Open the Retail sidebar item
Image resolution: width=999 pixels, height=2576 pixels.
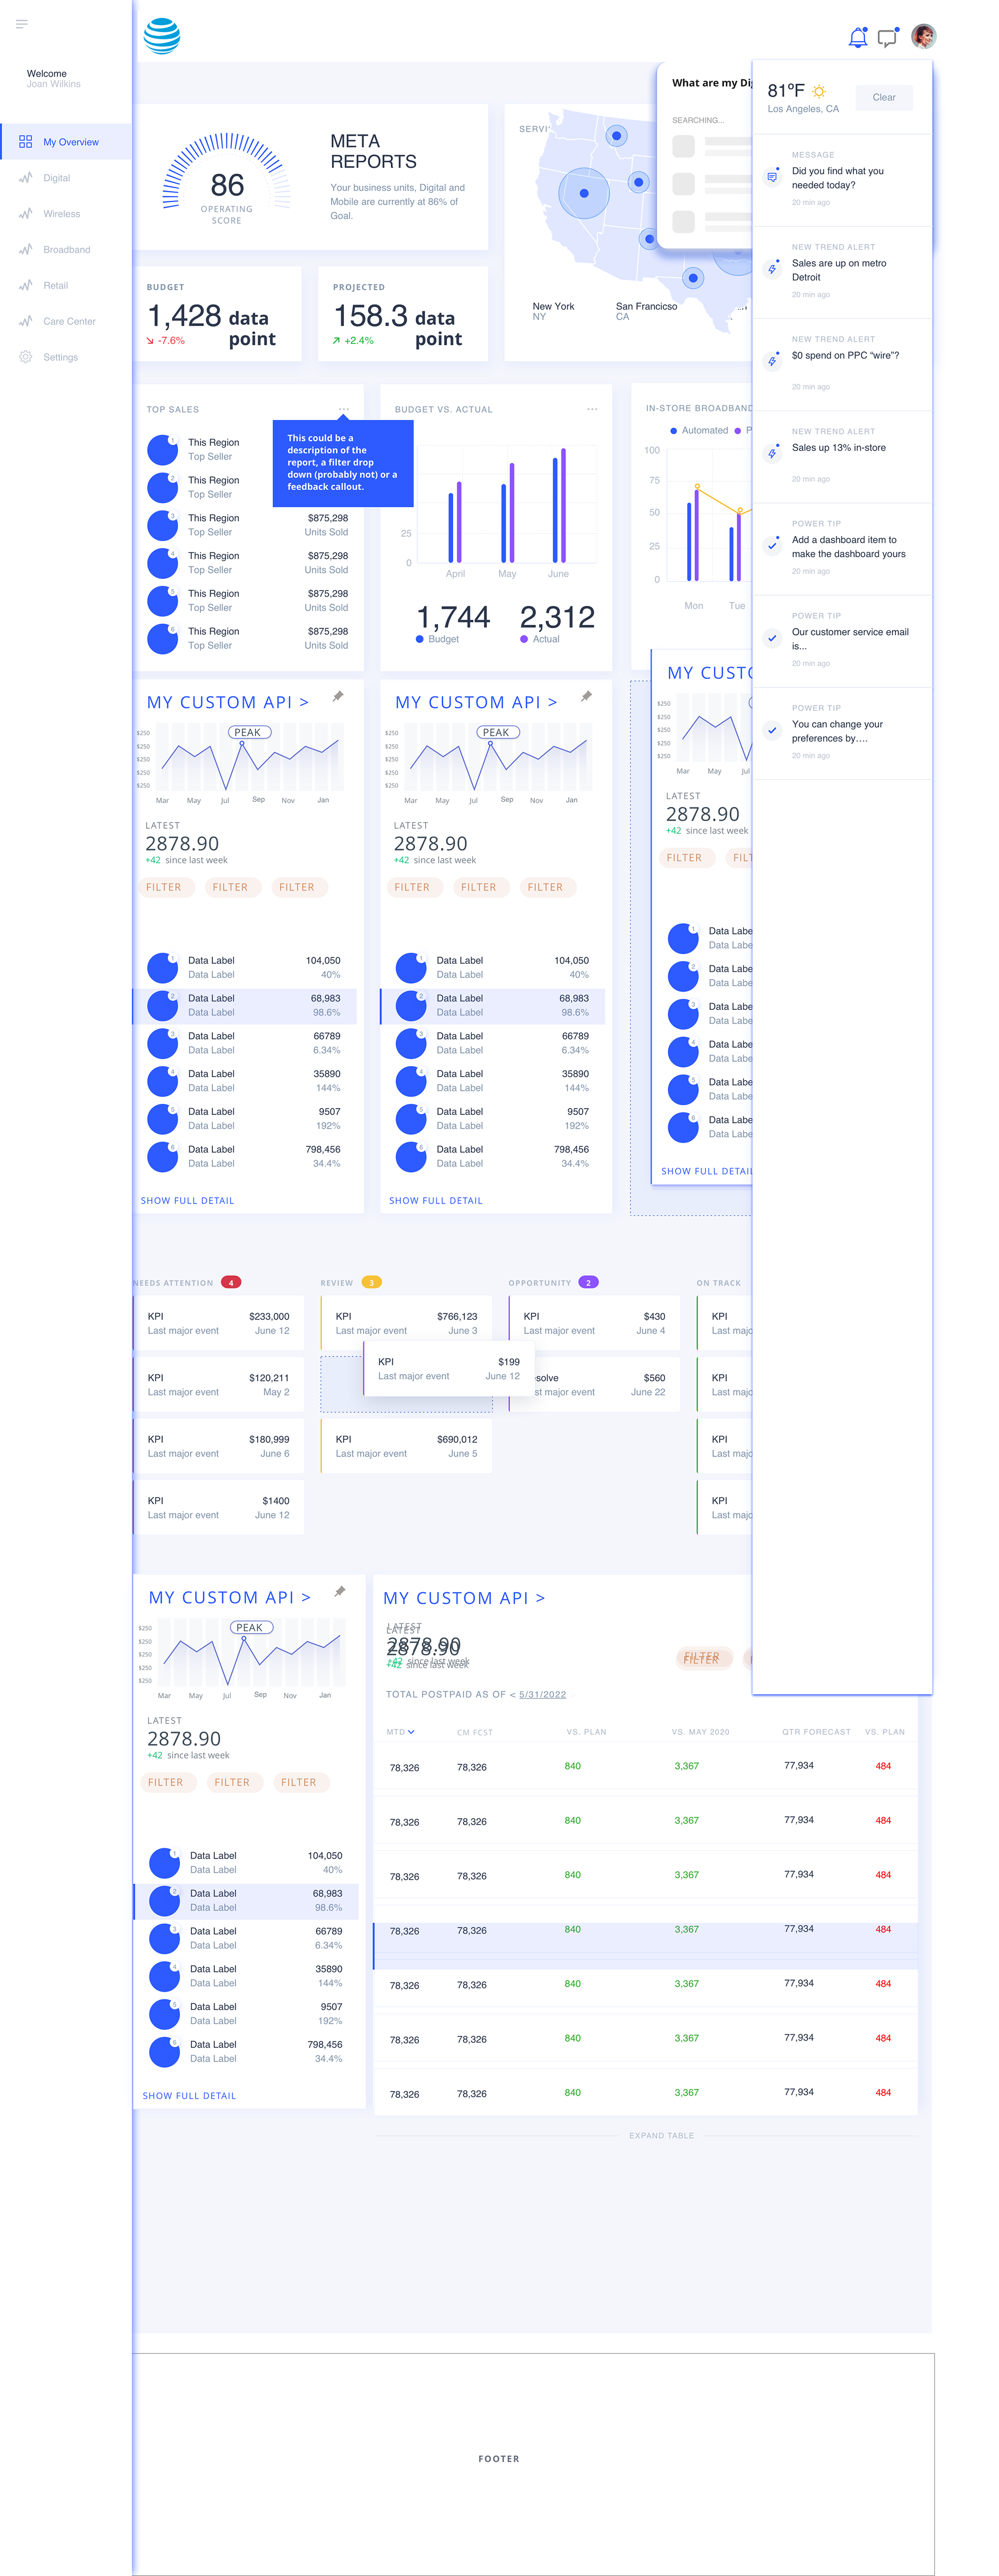point(55,286)
